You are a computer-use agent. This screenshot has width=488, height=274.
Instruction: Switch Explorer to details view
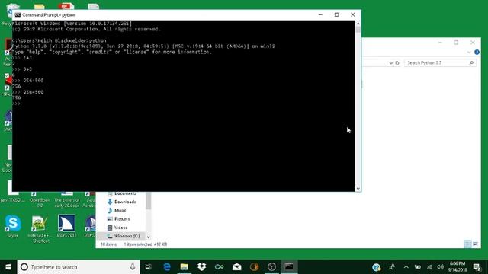point(467,244)
